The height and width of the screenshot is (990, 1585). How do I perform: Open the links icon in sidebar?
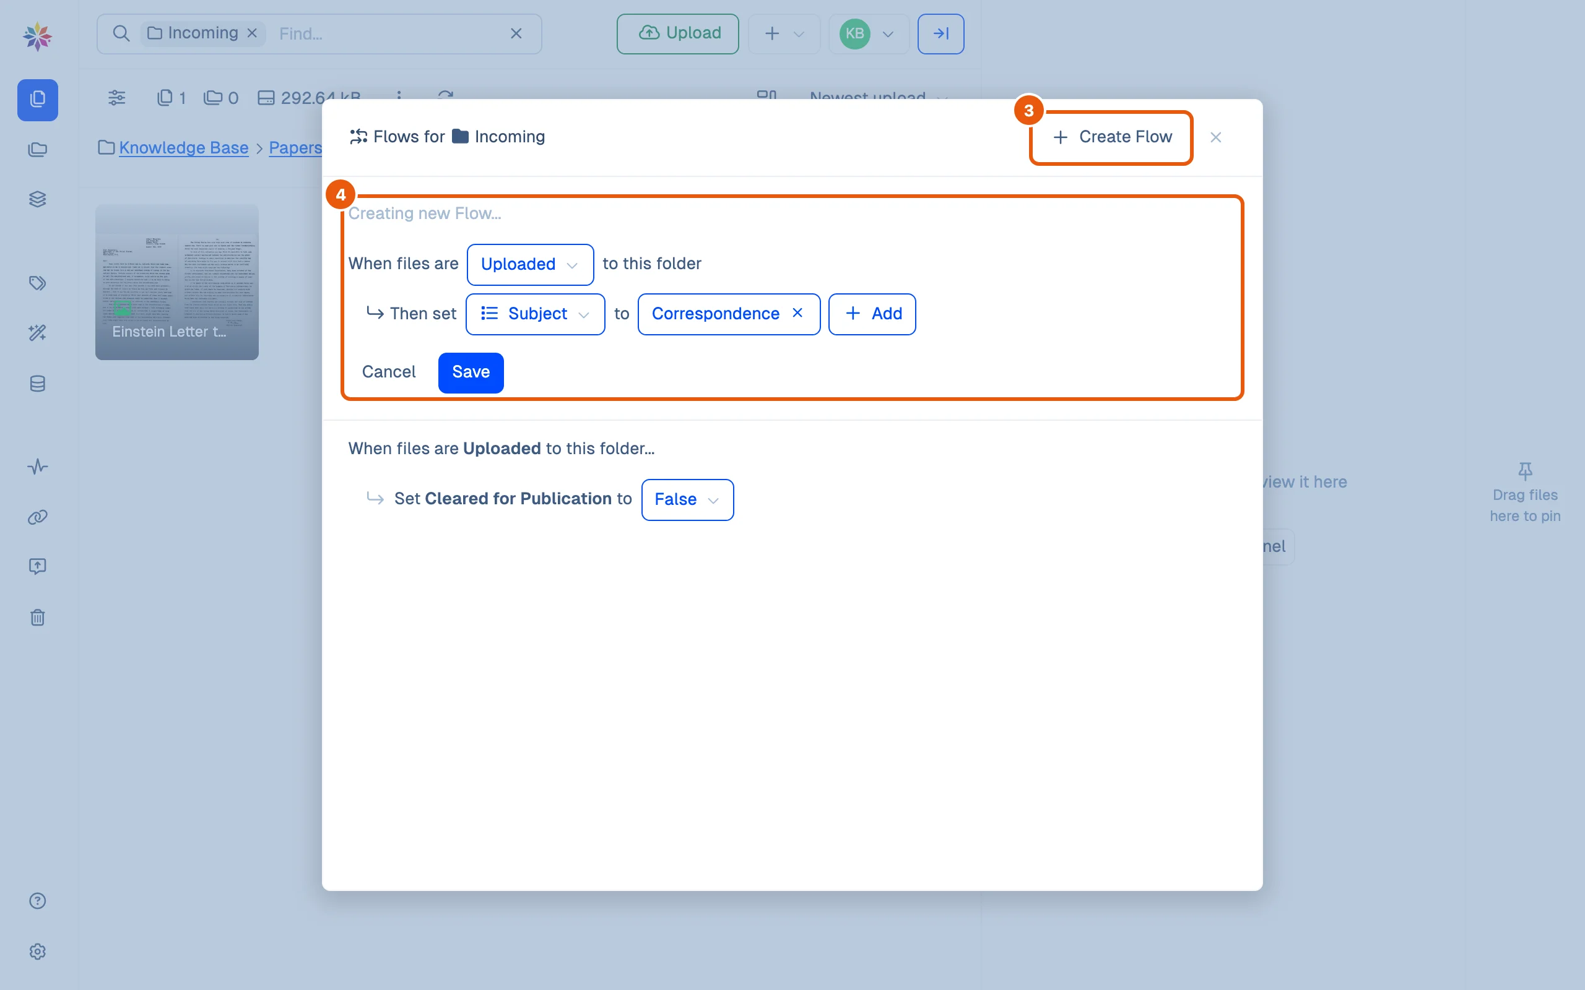tap(37, 517)
